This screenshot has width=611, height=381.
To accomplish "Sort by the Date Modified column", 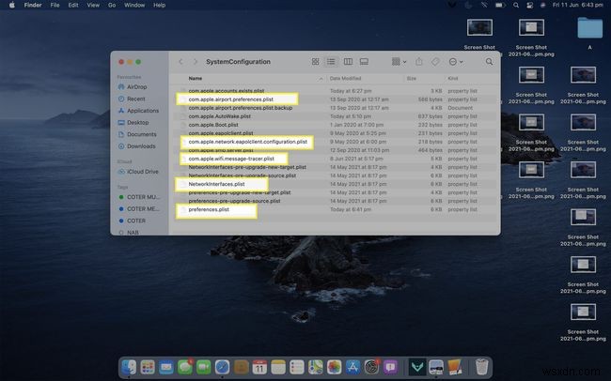I will (x=345, y=78).
